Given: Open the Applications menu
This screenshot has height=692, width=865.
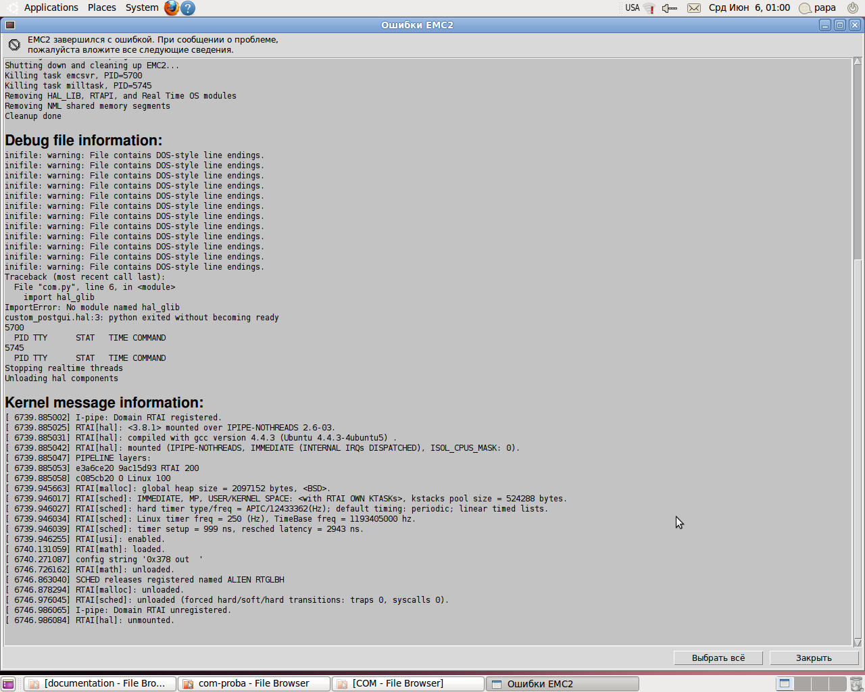Looking at the screenshot, I should click(x=51, y=8).
